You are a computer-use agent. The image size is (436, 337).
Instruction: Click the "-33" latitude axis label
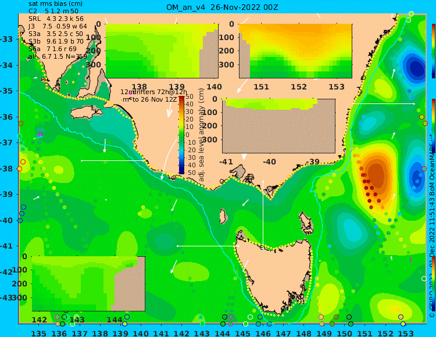pyautogui.click(x=6, y=39)
